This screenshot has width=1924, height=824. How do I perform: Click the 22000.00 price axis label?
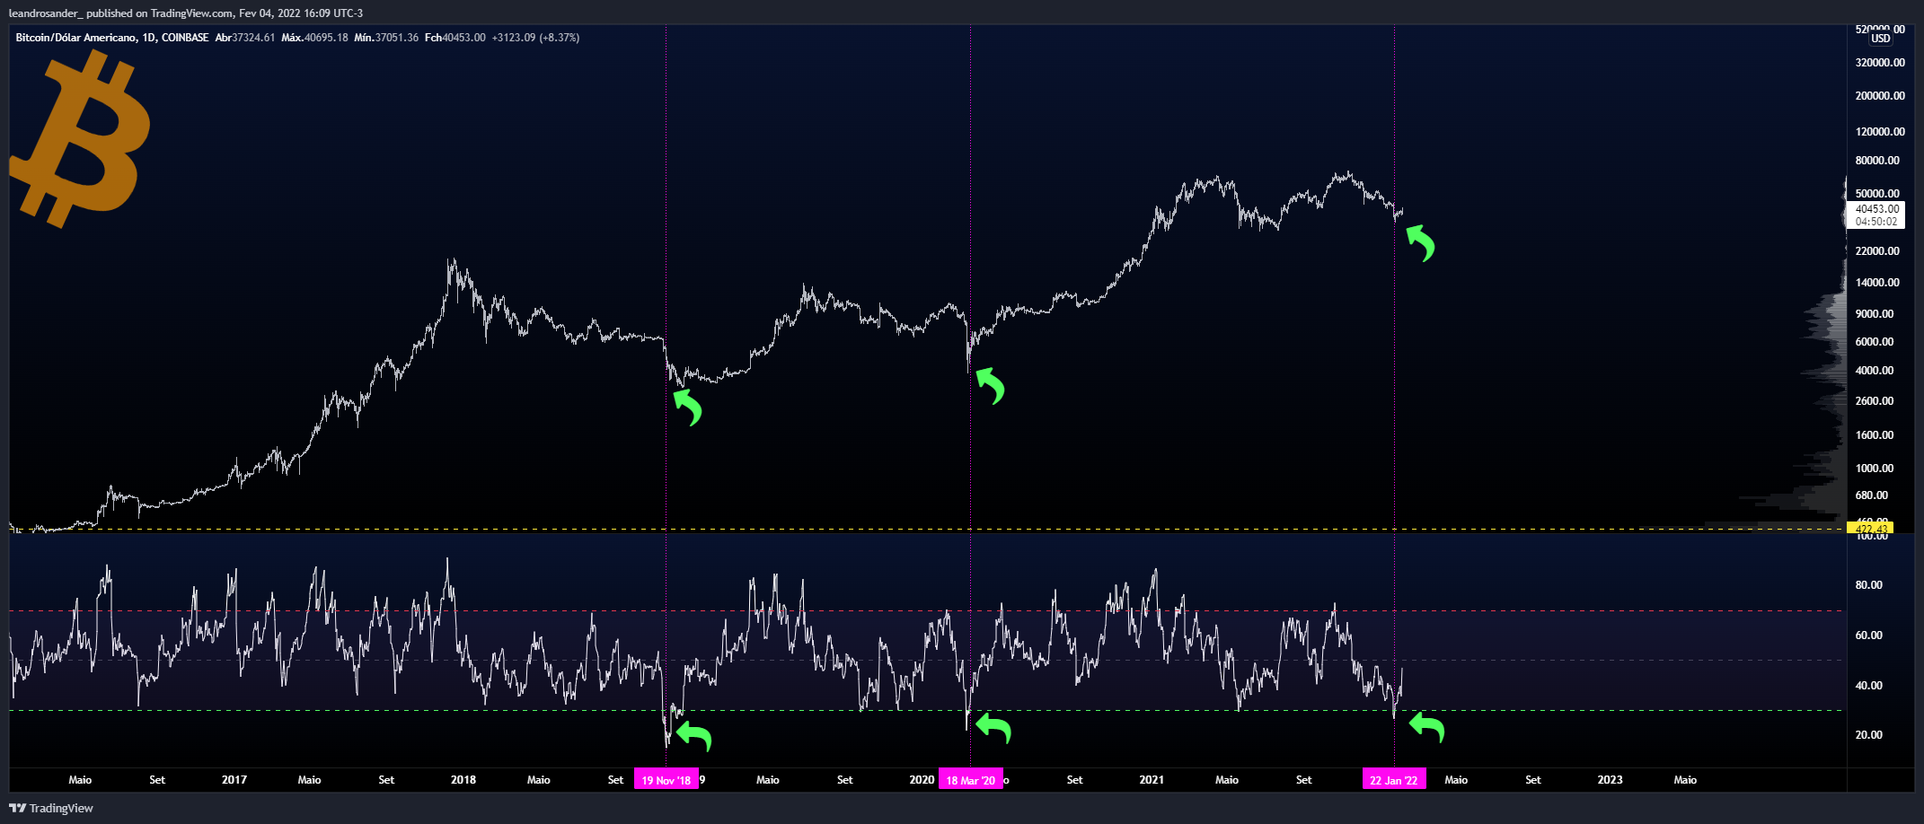coord(1877,251)
